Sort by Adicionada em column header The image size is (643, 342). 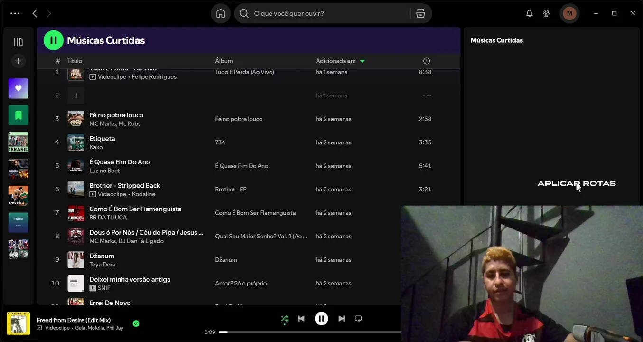[340, 61]
